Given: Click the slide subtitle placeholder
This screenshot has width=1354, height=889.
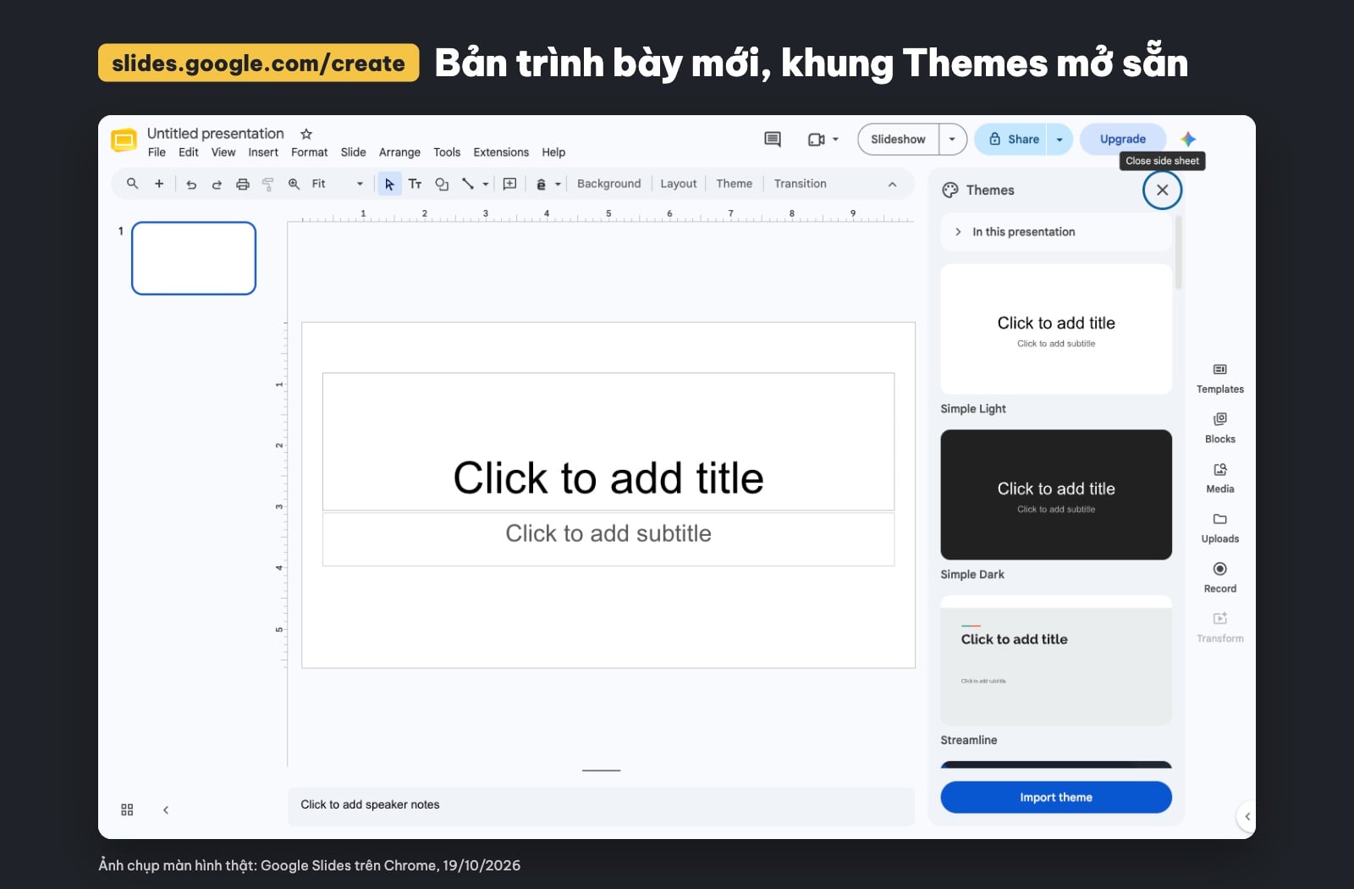Looking at the screenshot, I should [608, 538].
